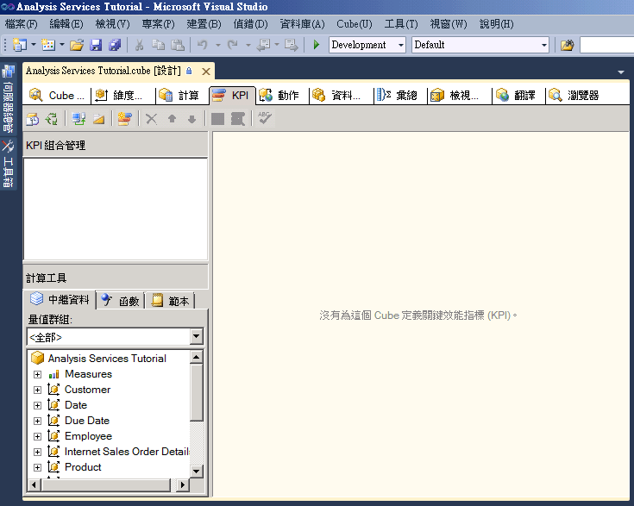Open the Cube(U) menu

click(355, 24)
